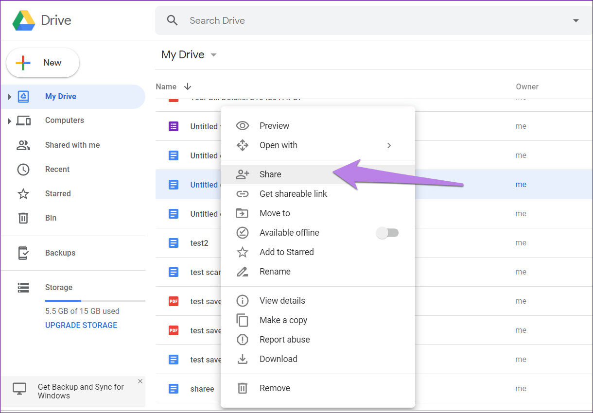Choose View details

pos(318,301)
